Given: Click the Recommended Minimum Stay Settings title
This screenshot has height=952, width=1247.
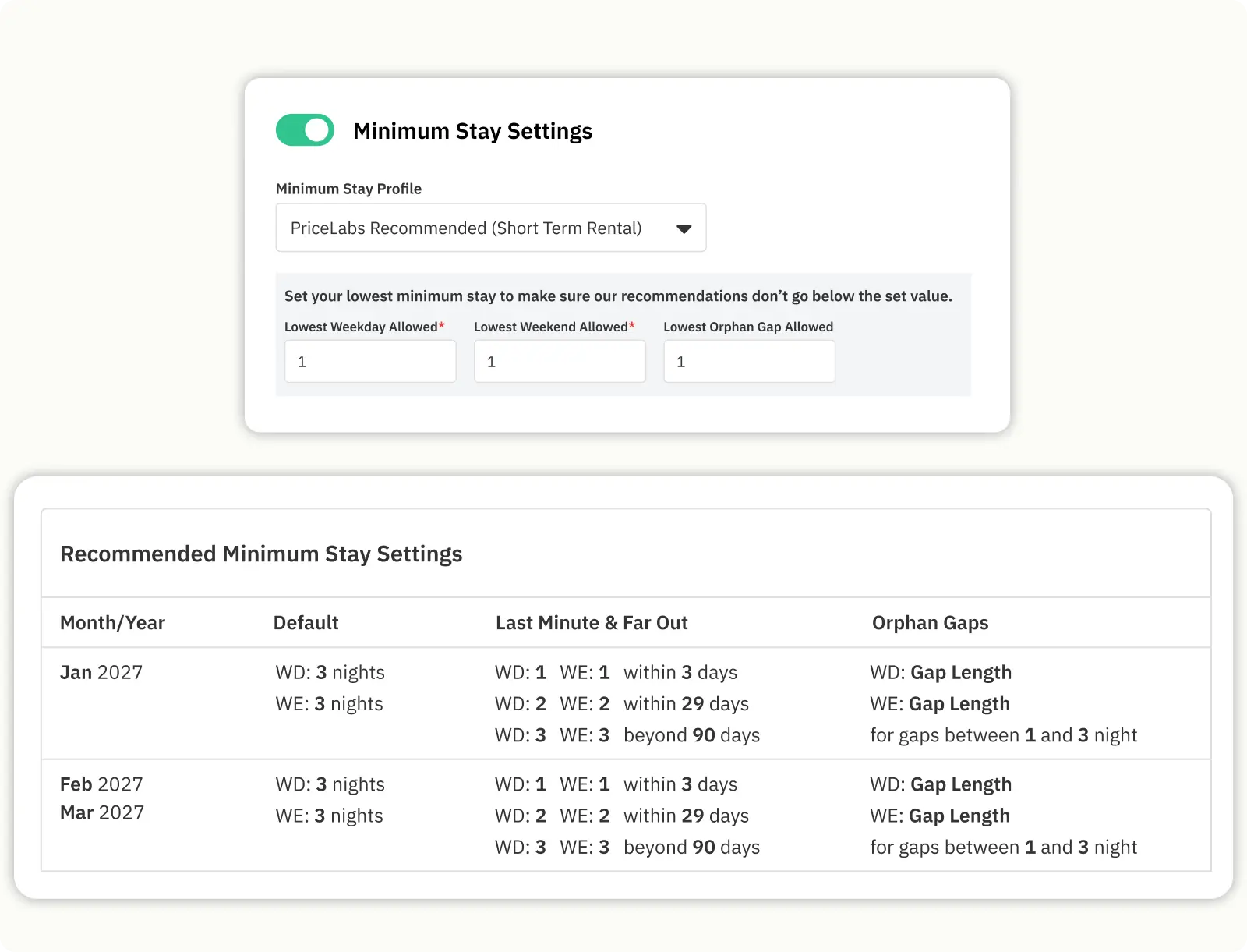Looking at the screenshot, I should point(261,554).
